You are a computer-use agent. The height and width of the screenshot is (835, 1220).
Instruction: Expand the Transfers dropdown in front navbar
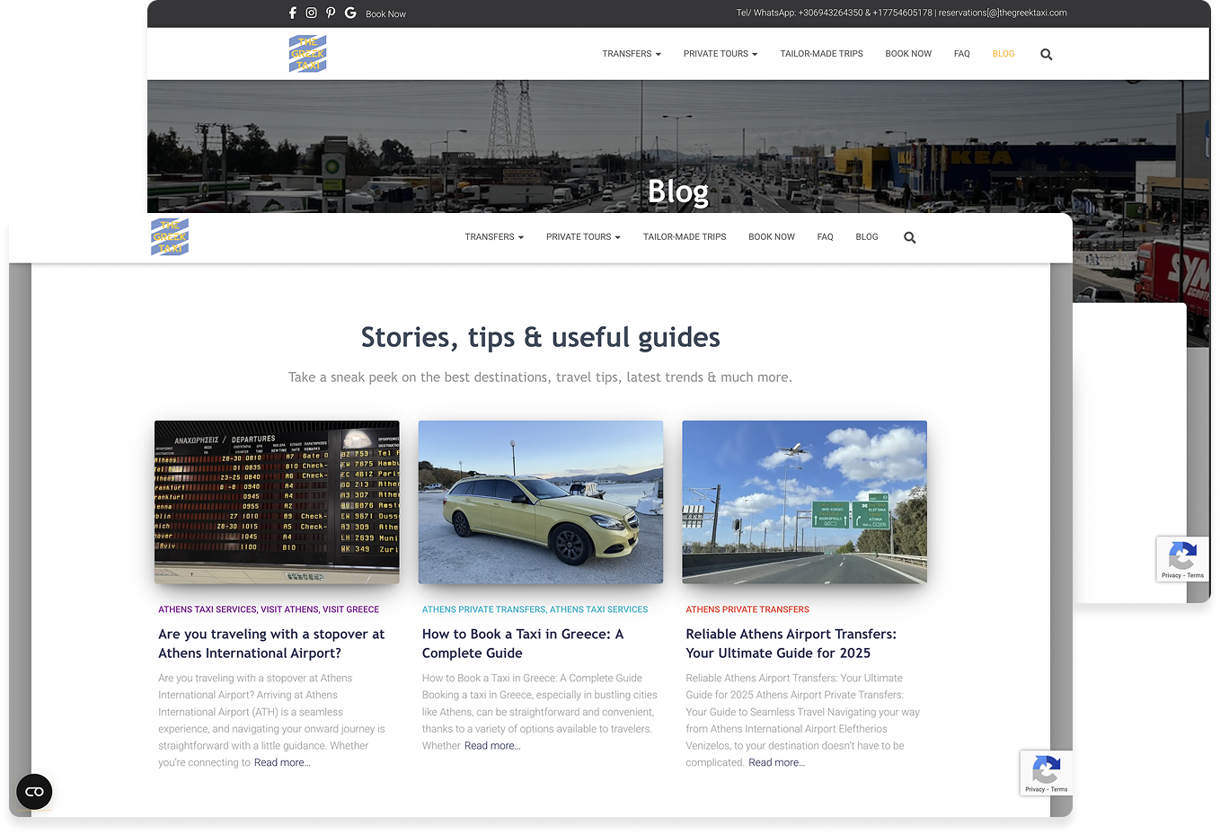[493, 237]
